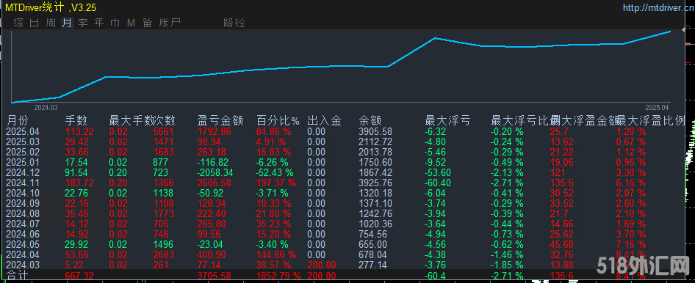Open the 日 daily statistics tab
The height and width of the screenshot is (283, 695).
35,23
